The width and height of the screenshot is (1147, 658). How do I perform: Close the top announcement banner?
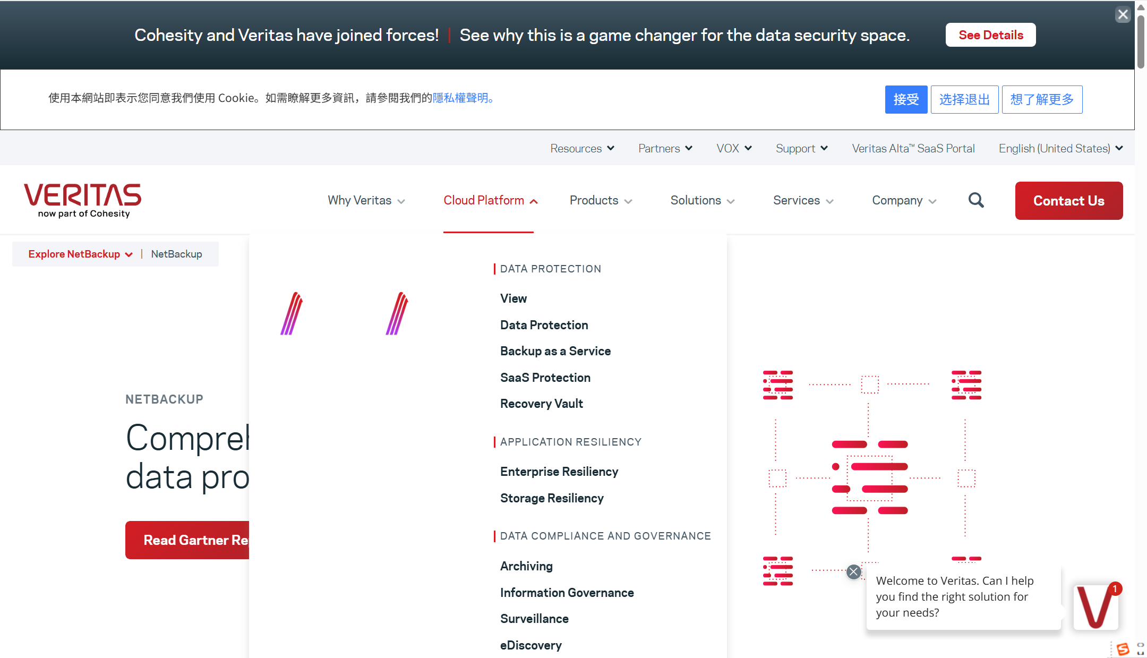[x=1123, y=14]
